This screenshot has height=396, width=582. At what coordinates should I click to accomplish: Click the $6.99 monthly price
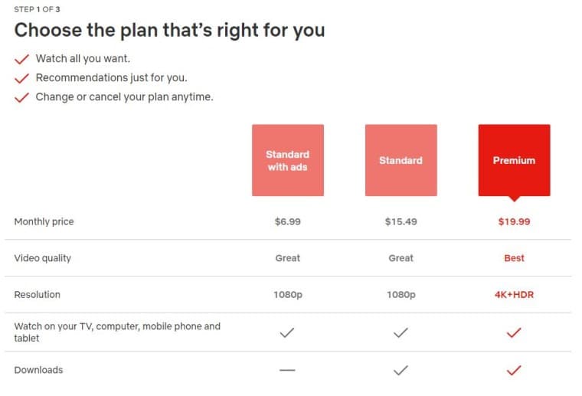coord(287,222)
